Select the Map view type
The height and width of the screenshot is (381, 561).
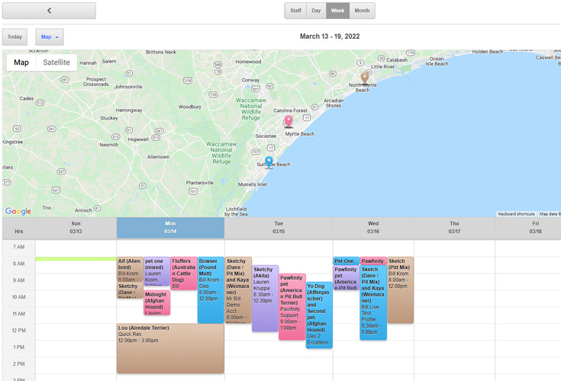pos(21,62)
